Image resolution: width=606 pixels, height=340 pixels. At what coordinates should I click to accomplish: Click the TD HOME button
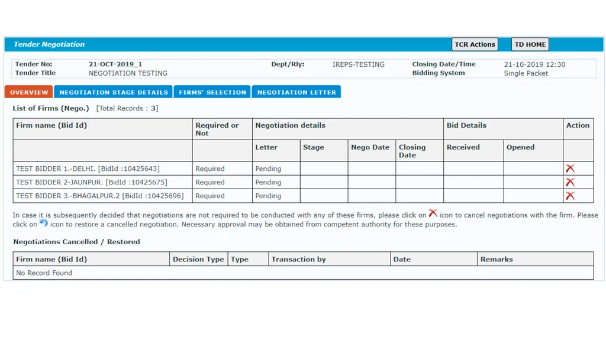click(x=530, y=44)
